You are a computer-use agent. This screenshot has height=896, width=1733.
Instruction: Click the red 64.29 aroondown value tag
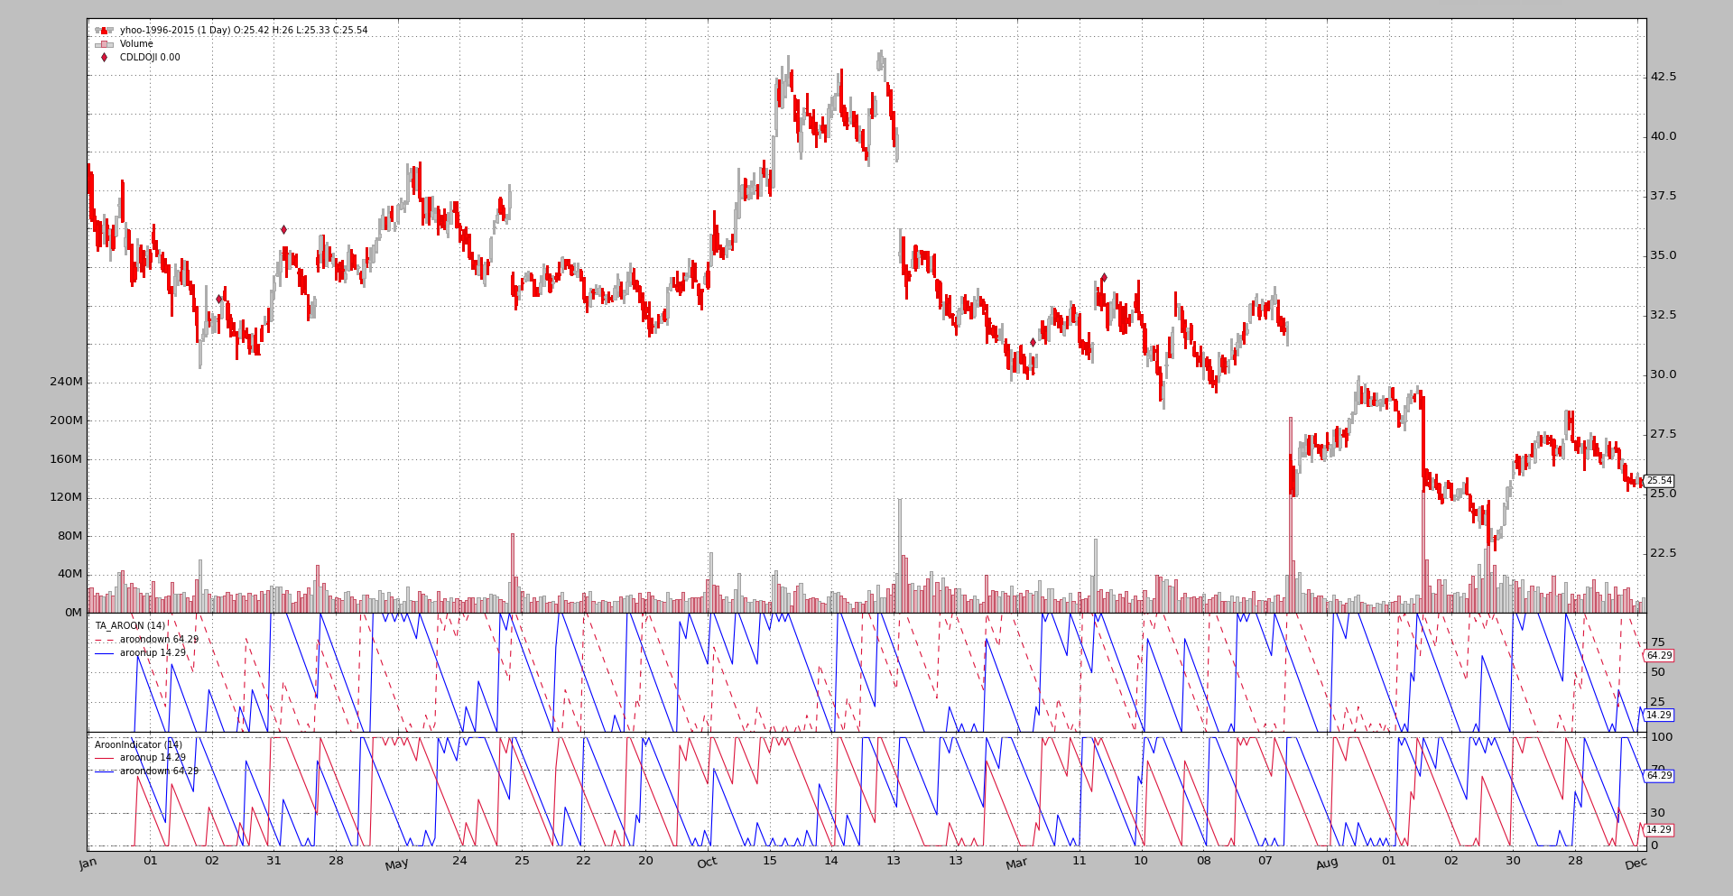(x=1659, y=656)
